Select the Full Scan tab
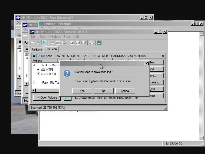 click(51, 49)
